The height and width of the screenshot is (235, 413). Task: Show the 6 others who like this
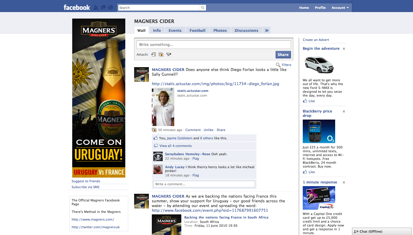pyautogui.click(x=207, y=138)
